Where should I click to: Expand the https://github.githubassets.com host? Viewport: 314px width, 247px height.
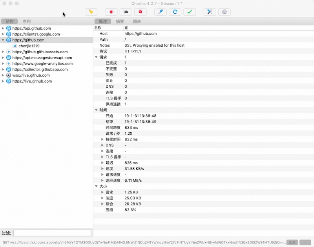pos(3,52)
